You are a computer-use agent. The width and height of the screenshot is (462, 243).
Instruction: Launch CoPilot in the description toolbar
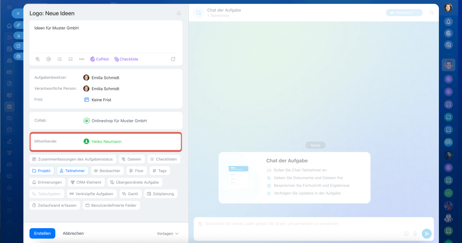point(100,59)
